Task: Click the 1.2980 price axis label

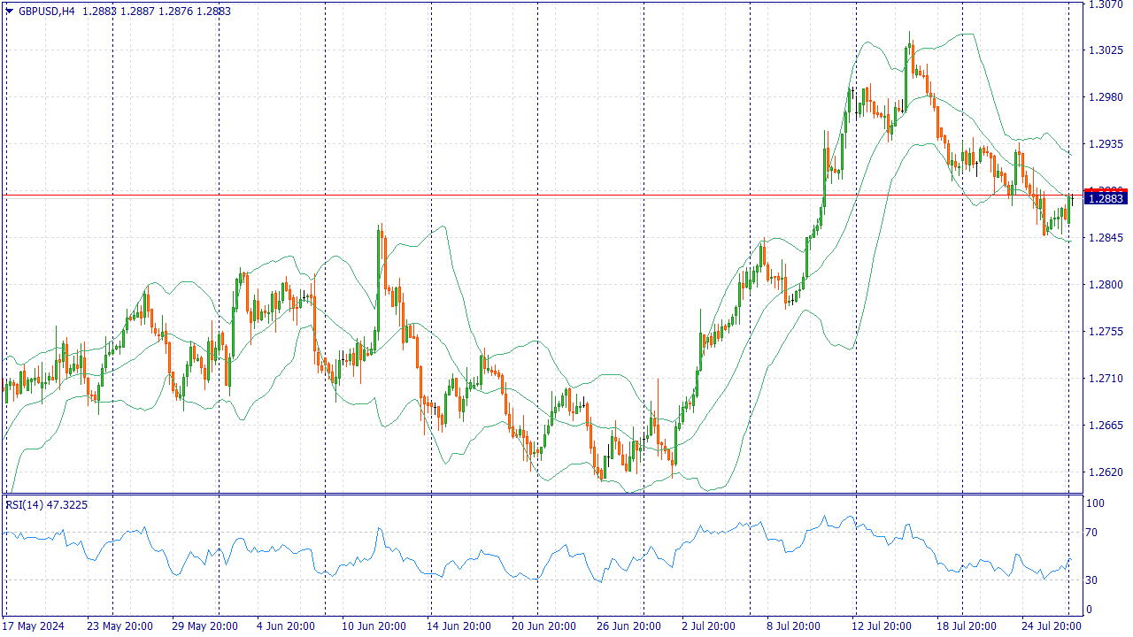Action: point(1105,97)
